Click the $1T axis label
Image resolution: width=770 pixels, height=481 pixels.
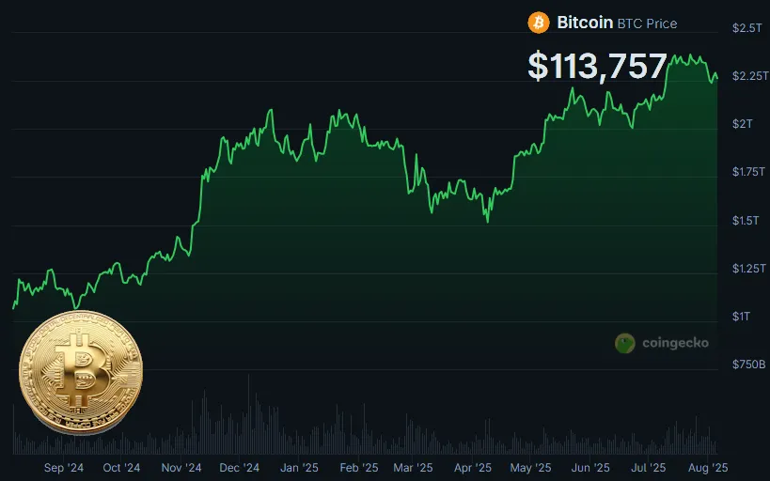coord(741,317)
